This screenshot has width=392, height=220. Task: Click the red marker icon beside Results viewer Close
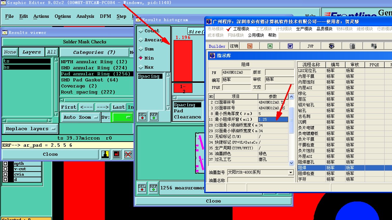click(x=117, y=154)
